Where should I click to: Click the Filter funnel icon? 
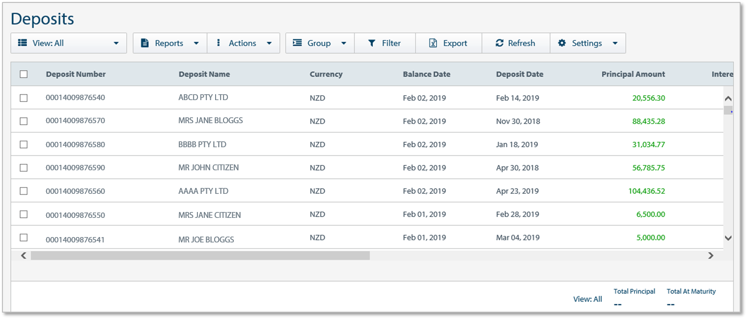point(372,43)
